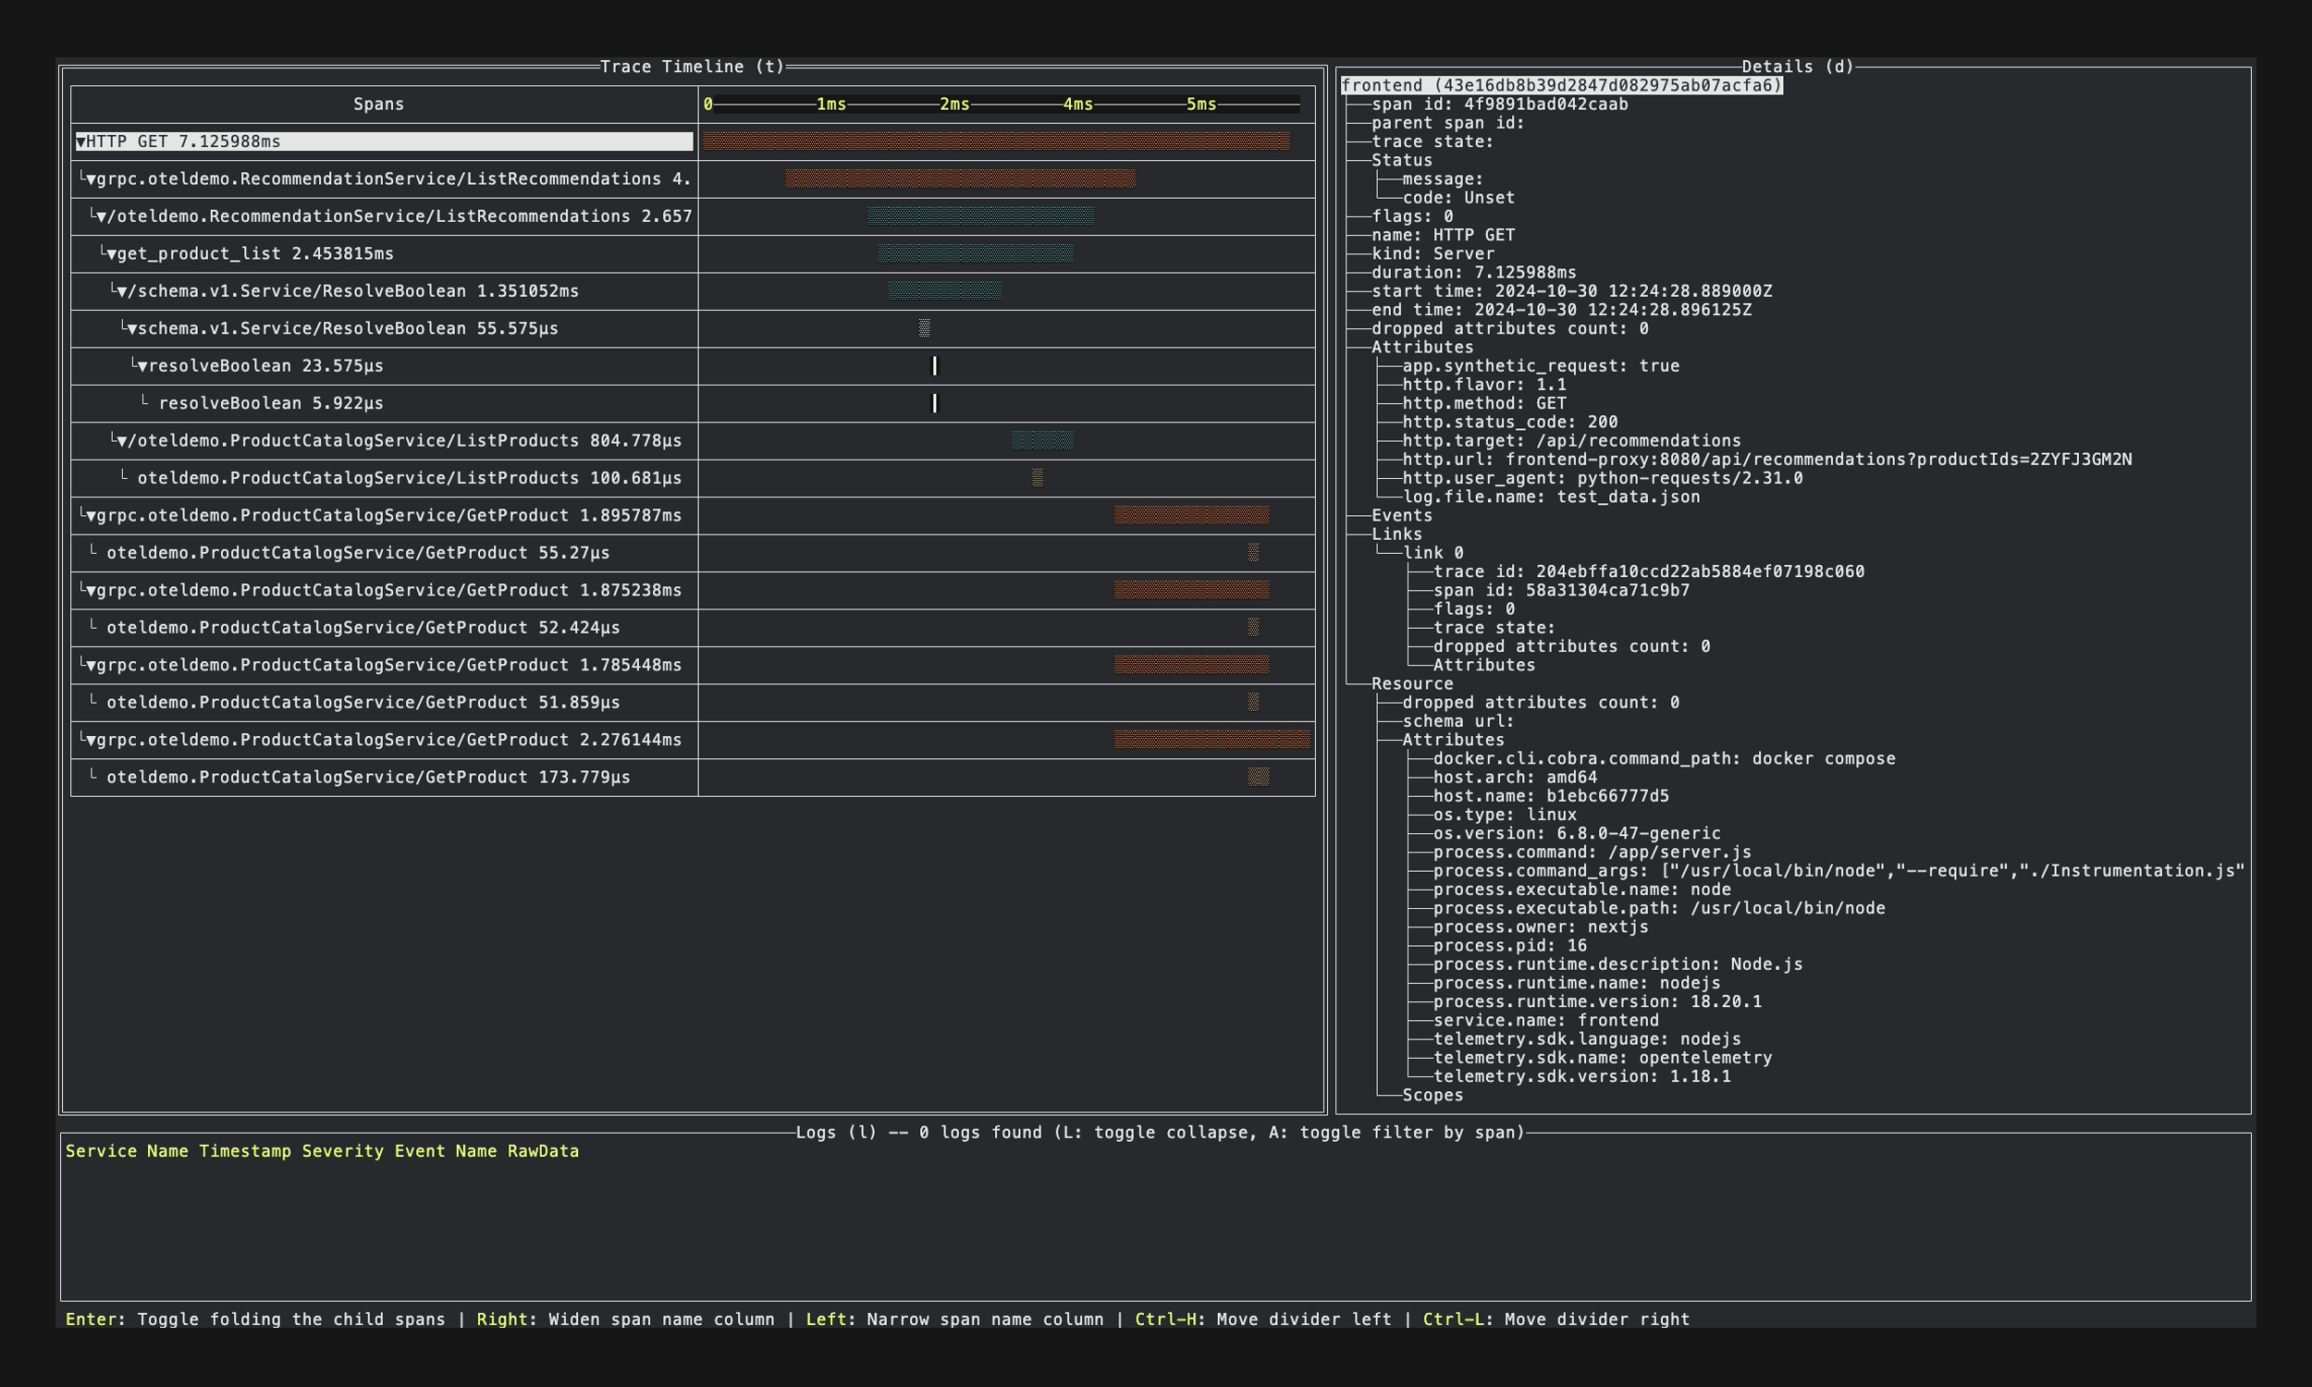Click the Links node in Details tree
2312x1387 pixels.
tap(1396, 534)
